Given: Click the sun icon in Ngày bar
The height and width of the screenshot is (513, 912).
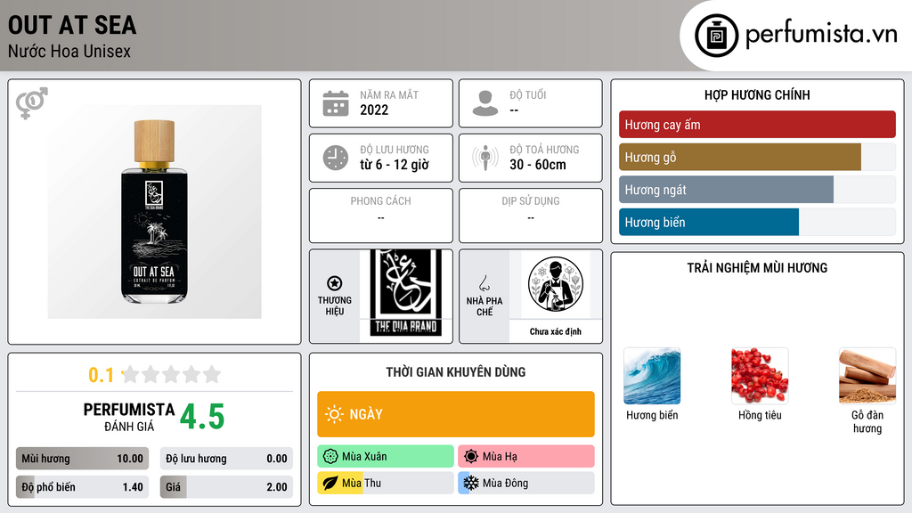Looking at the screenshot, I should 334,414.
